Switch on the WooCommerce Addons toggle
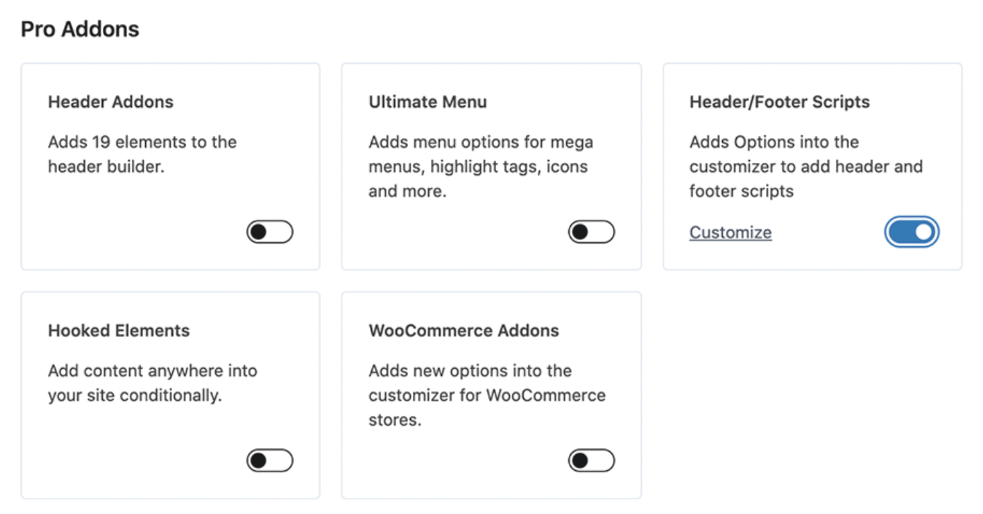983x514 pixels. 591,461
